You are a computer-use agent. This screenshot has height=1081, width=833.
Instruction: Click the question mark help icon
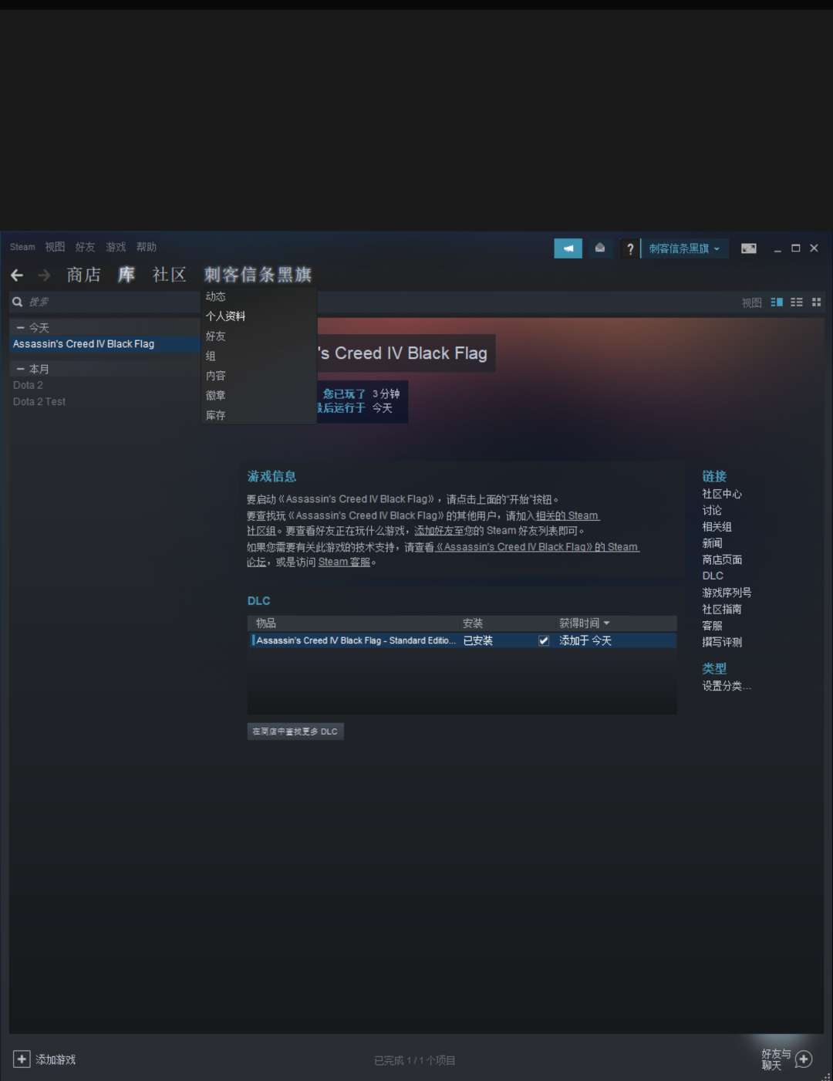pyautogui.click(x=630, y=248)
